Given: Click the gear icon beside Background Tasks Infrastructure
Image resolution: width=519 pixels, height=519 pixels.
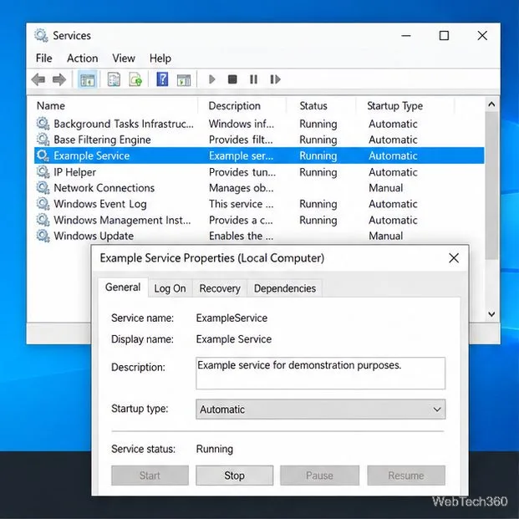Looking at the screenshot, I should [43, 124].
